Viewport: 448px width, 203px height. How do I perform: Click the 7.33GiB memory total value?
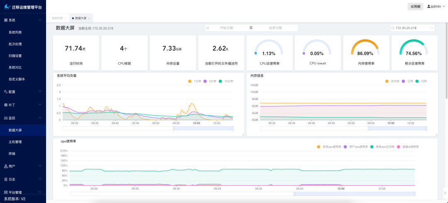[x=172, y=49]
